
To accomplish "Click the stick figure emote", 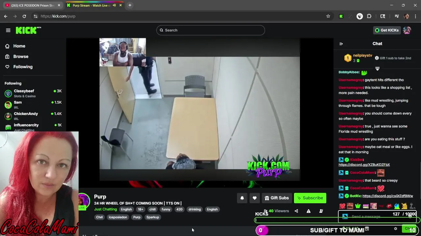I will 412,206.
